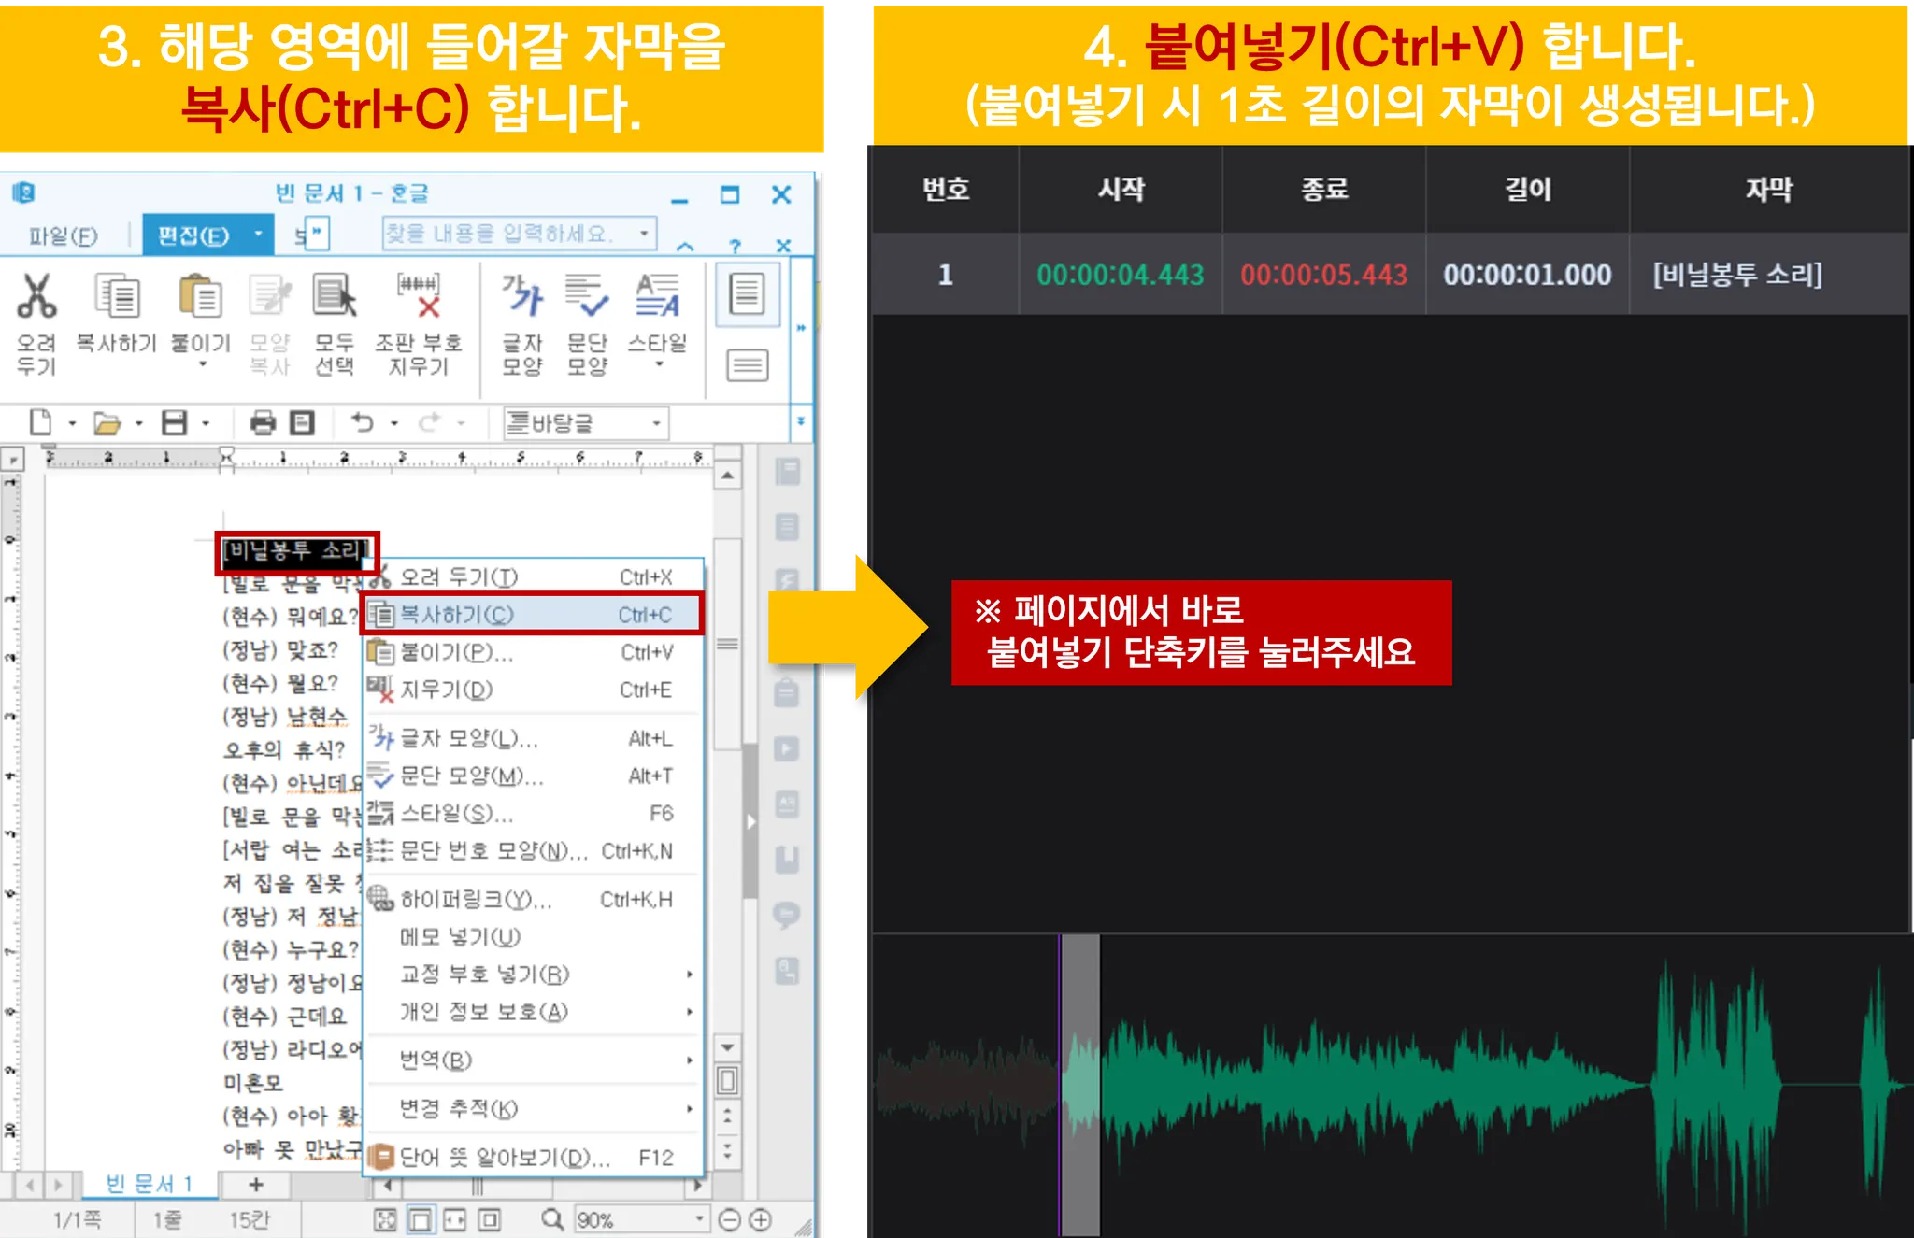This screenshot has width=1914, height=1238.
Task: Click the new document icon
Action: (x=40, y=423)
